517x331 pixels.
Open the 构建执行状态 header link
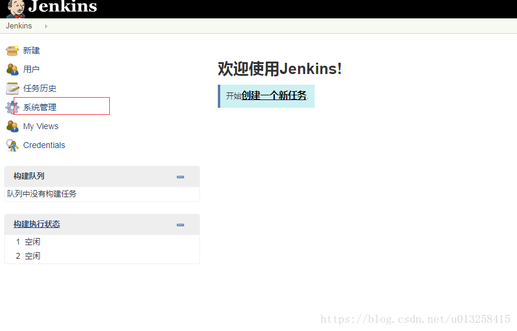tap(37, 224)
